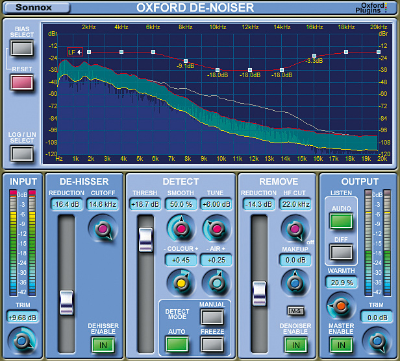400x361 pixels.
Task: Click the De-Hisser Reduction value field
Action: [x=67, y=204]
